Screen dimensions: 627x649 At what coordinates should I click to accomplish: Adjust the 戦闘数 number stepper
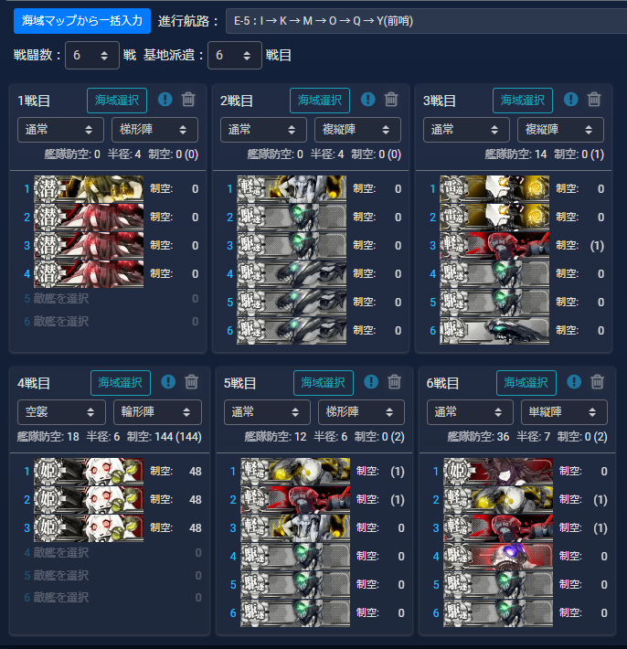pyautogui.click(x=92, y=55)
